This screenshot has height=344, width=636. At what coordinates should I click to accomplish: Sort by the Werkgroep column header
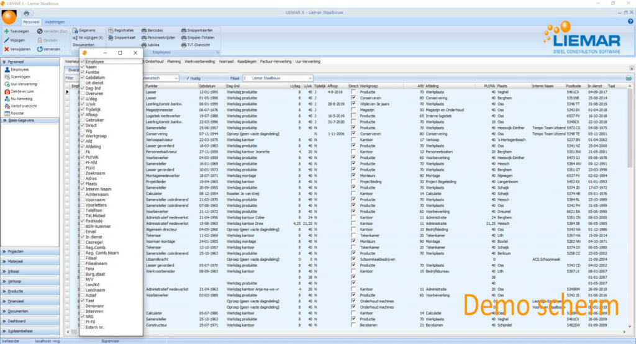coord(381,86)
